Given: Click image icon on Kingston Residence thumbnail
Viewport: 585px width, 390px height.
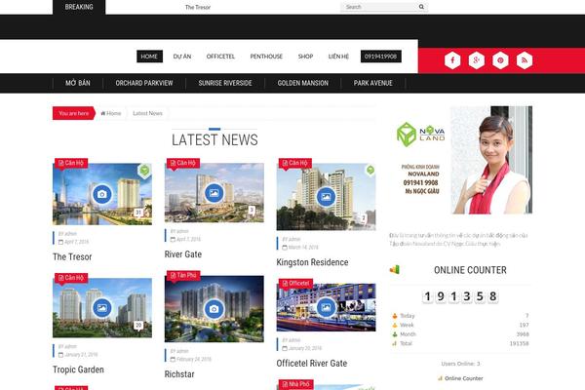Looking at the screenshot, I should click(326, 197).
